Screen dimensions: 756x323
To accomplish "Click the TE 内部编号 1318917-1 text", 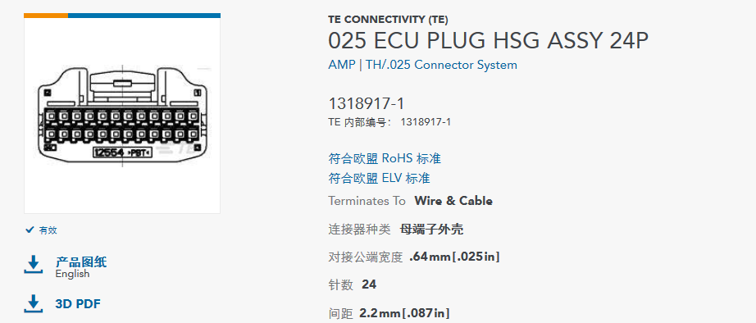I will (x=389, y=122).
